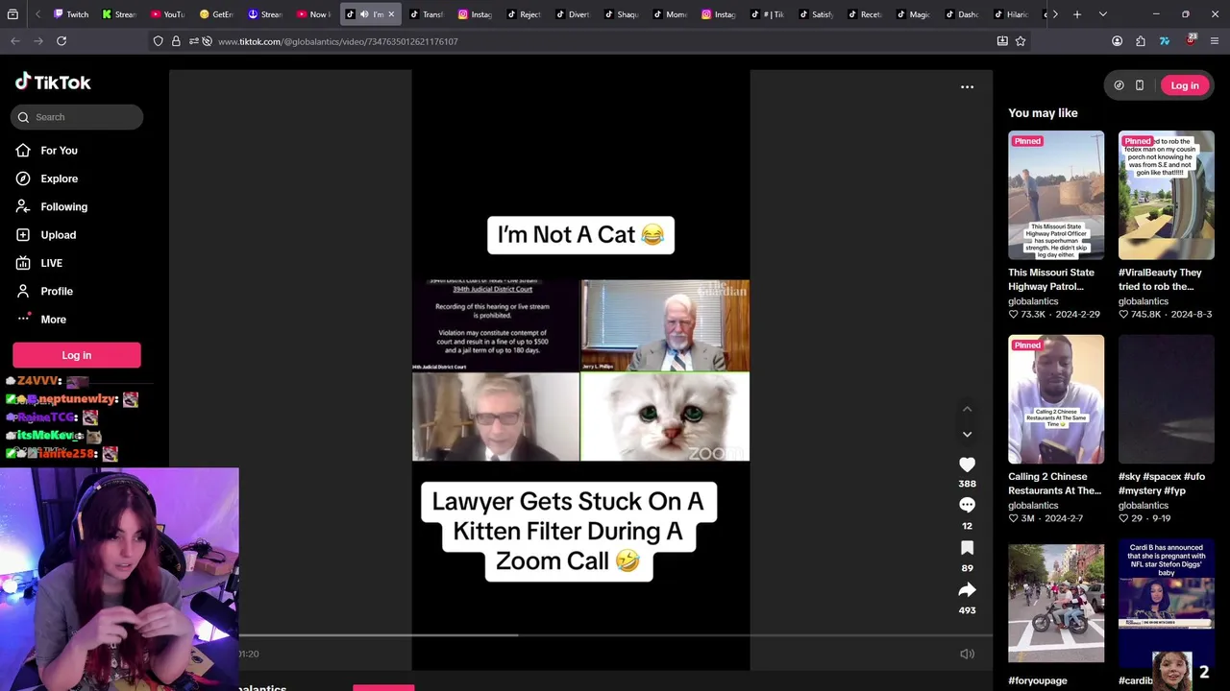Save video with bookmark icon
The width and height of the screenshot is (1230, 691).
967,548
